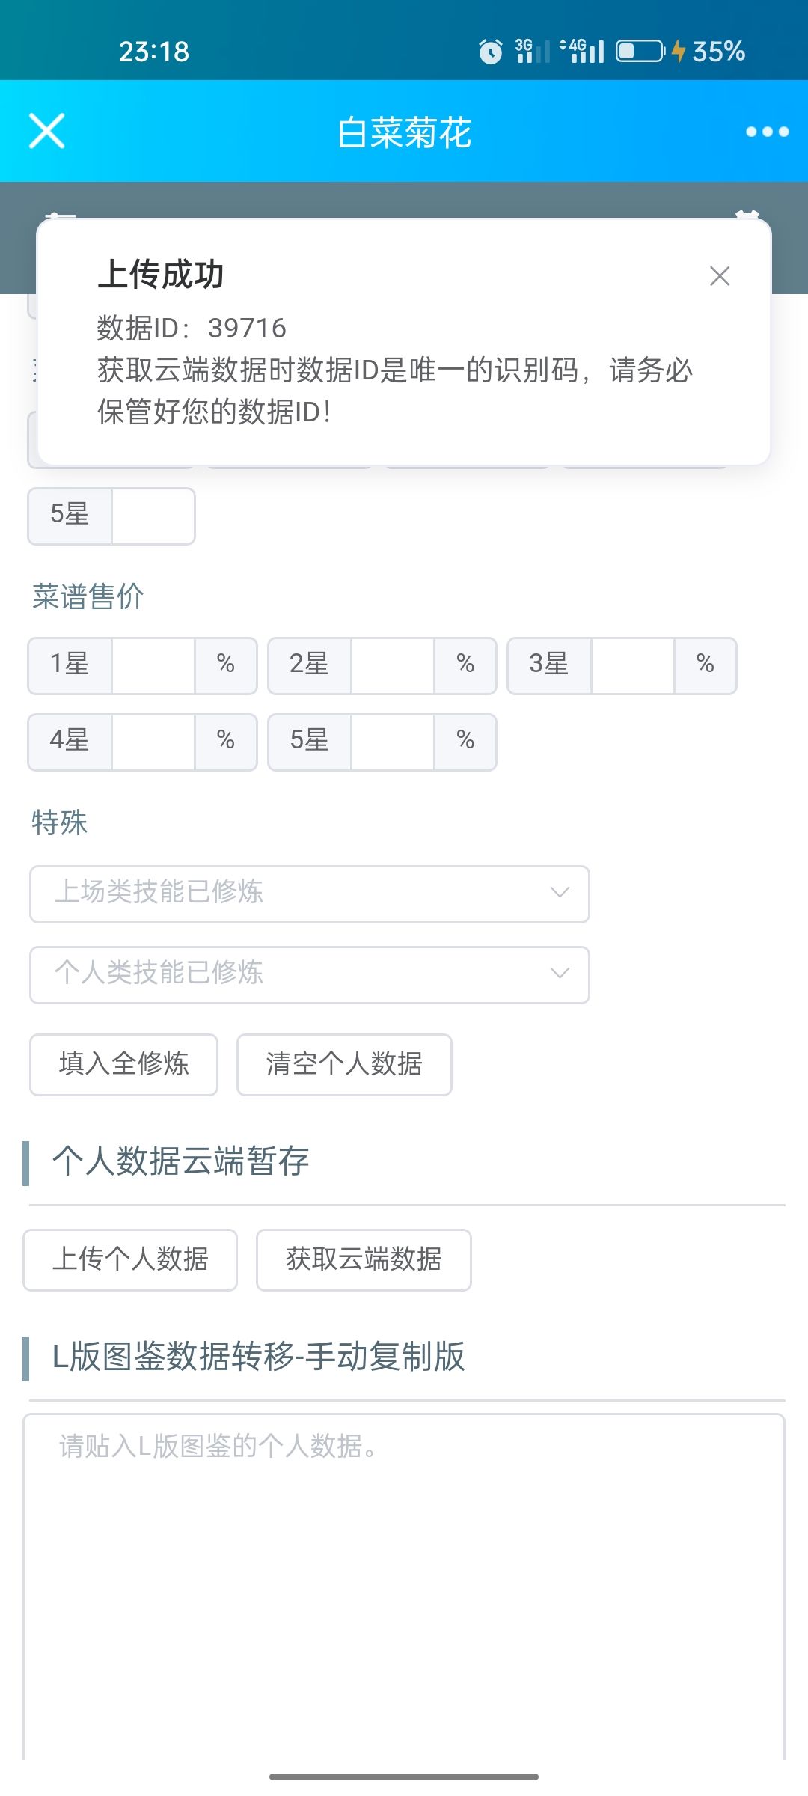
Task: Click the 填入全修炼 button
Action: tap(124, 1064)
